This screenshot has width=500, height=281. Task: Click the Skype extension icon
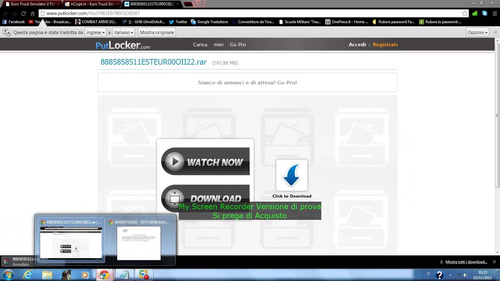[485, 13]
